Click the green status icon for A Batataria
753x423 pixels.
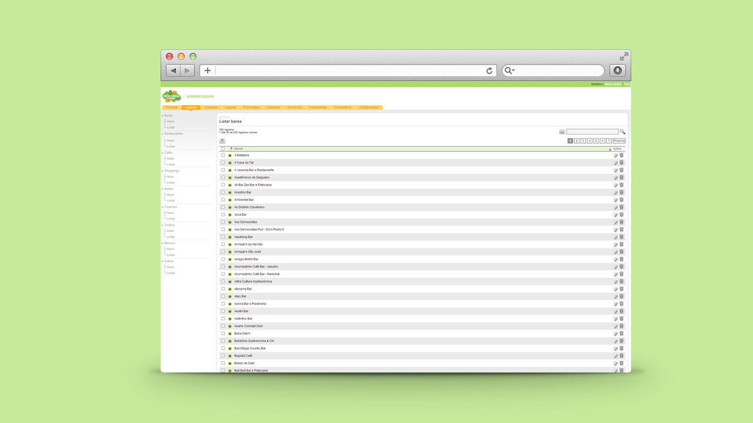coord(230,155)
